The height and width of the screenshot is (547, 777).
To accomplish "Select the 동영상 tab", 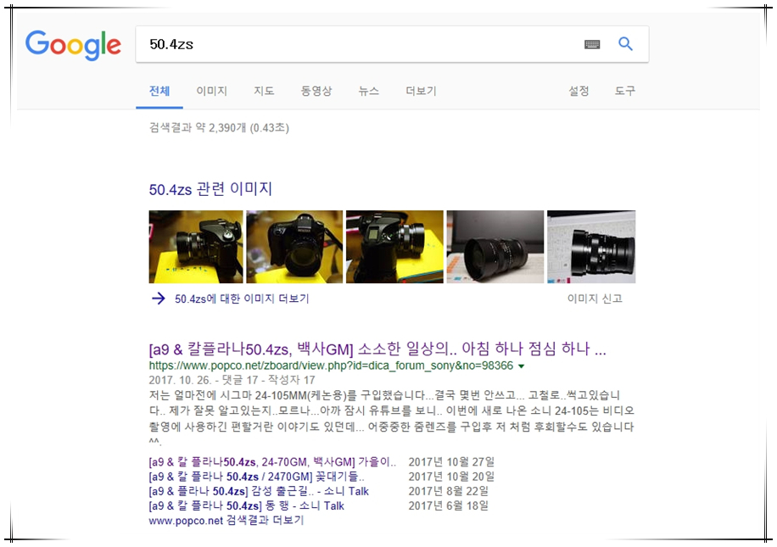I will [x=316, y=91].
